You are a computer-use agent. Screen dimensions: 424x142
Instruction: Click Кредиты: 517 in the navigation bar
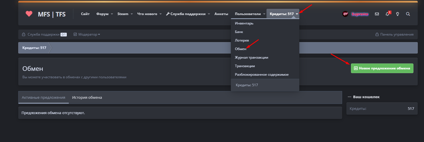point(282,14)
